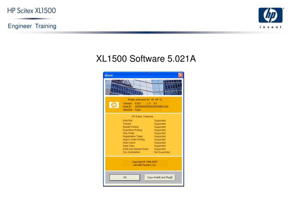Click the Multi Colors feature label
The height and width of the screenshot is (202, 292).
129,143
